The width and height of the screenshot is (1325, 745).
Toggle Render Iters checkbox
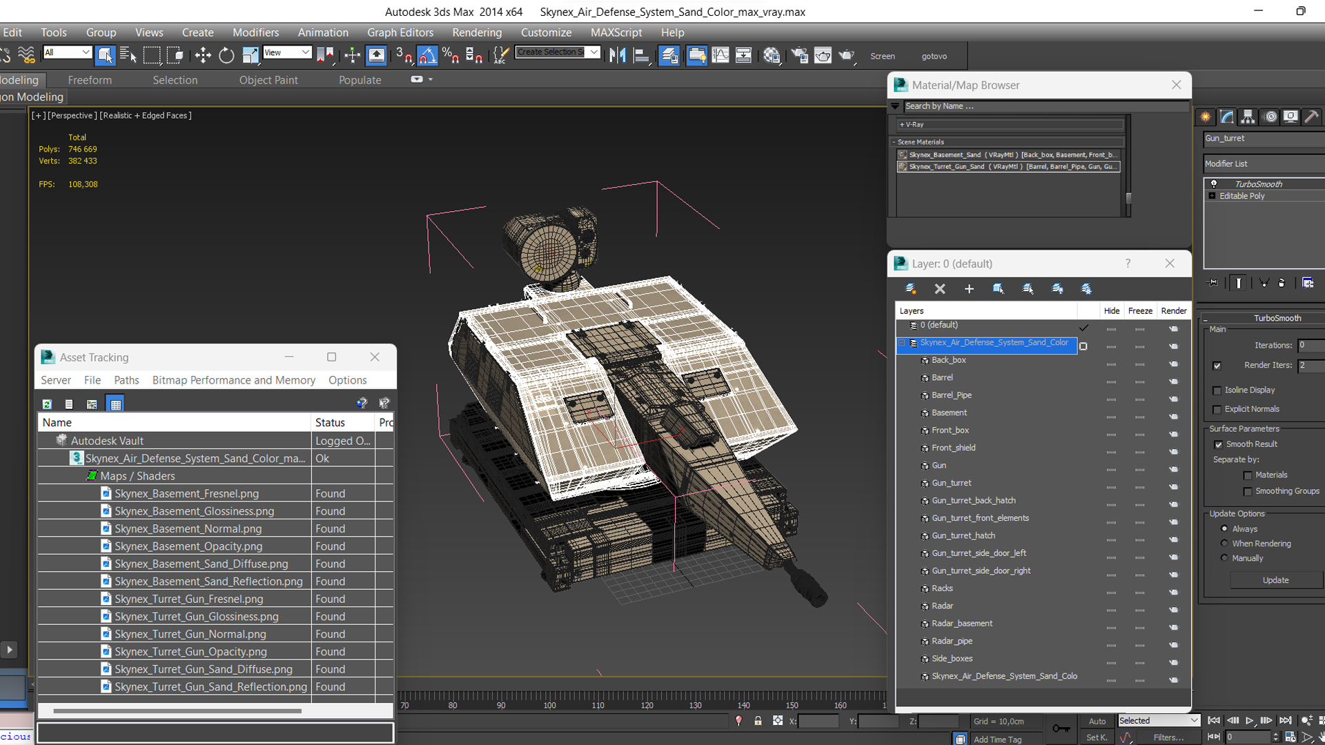[x=1217, y=366]
